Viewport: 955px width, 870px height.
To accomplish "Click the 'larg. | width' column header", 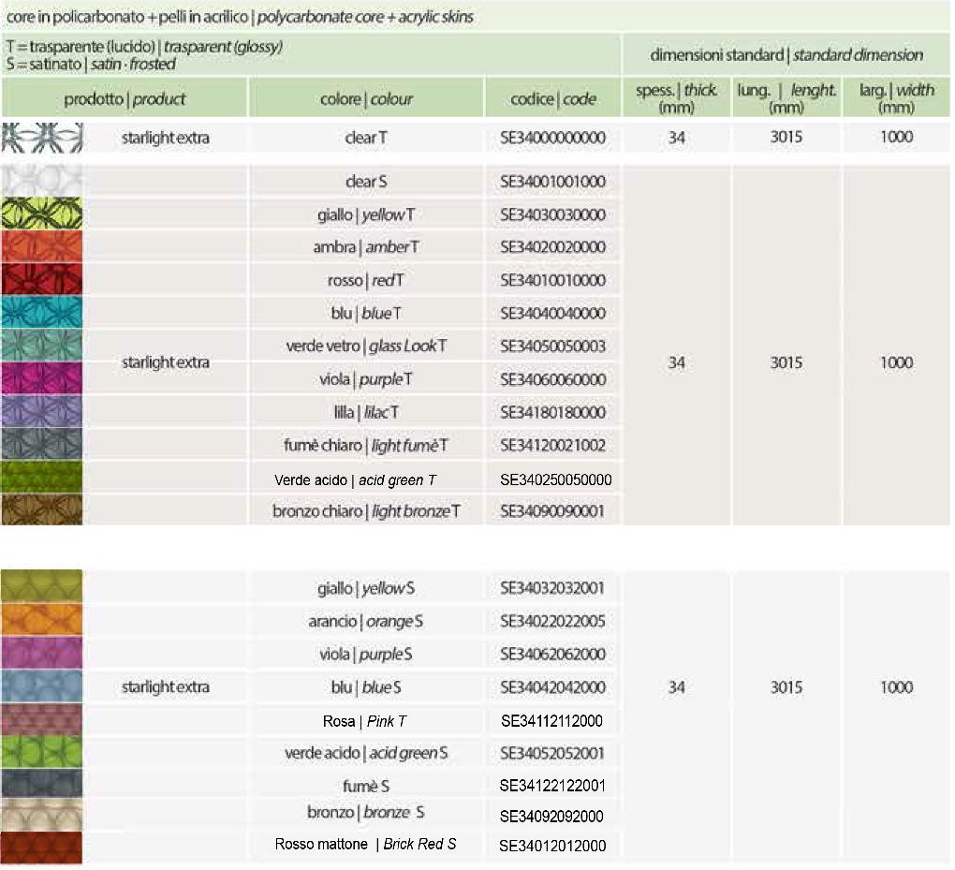I will pyautogui.click(x=897, y=98).
